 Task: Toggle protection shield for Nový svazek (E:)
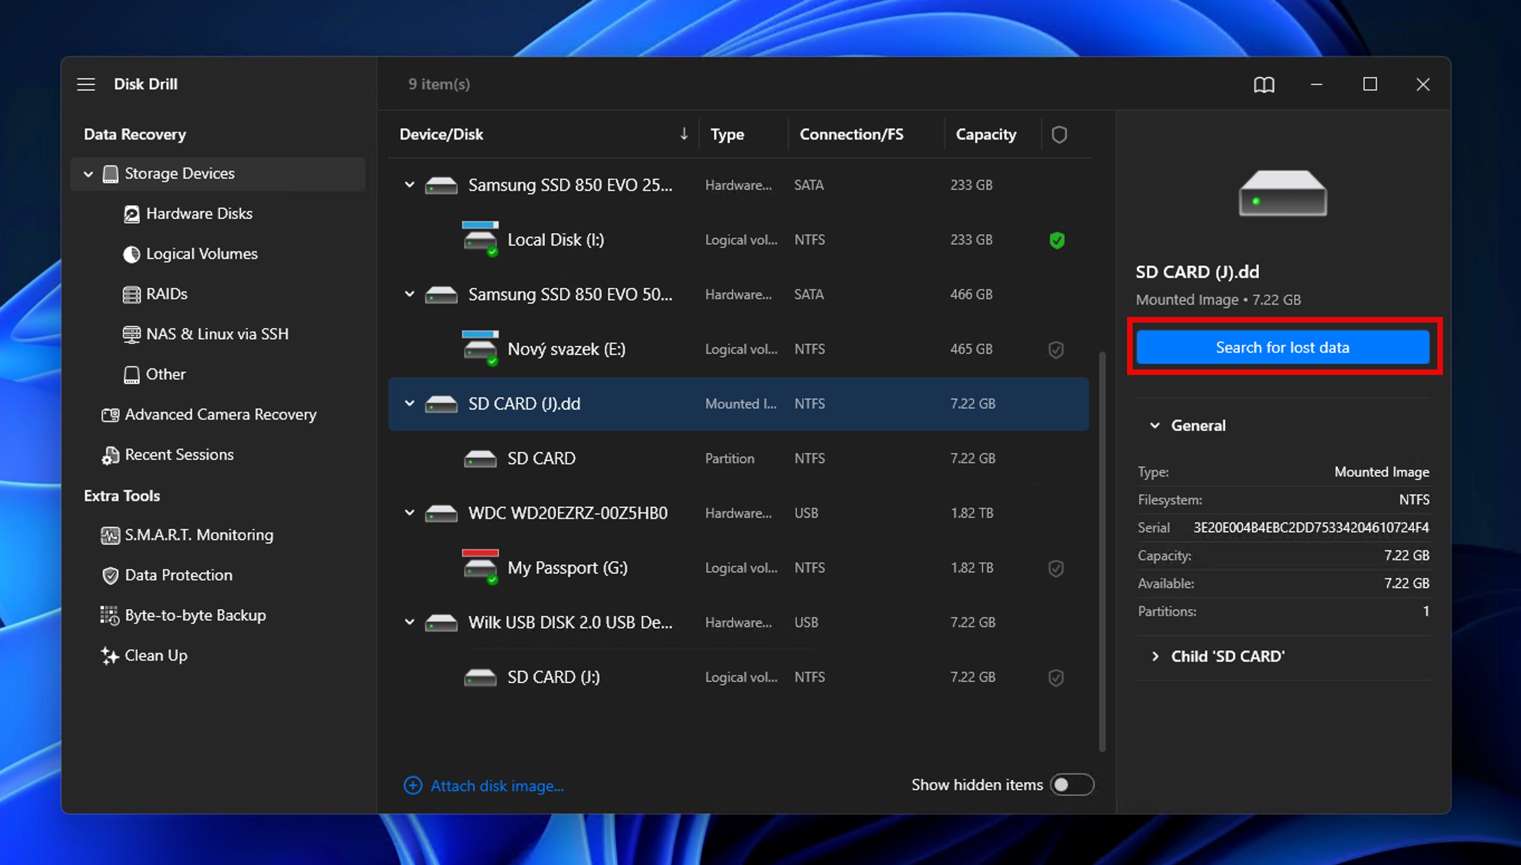(1056, 349)
